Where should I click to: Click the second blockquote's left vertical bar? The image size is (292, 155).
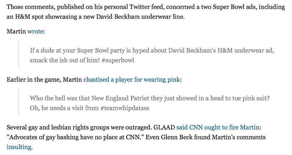[x=19, y=103]
